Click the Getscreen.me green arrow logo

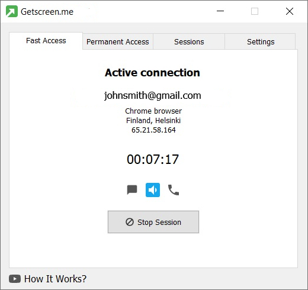click(x=12, y=11)
